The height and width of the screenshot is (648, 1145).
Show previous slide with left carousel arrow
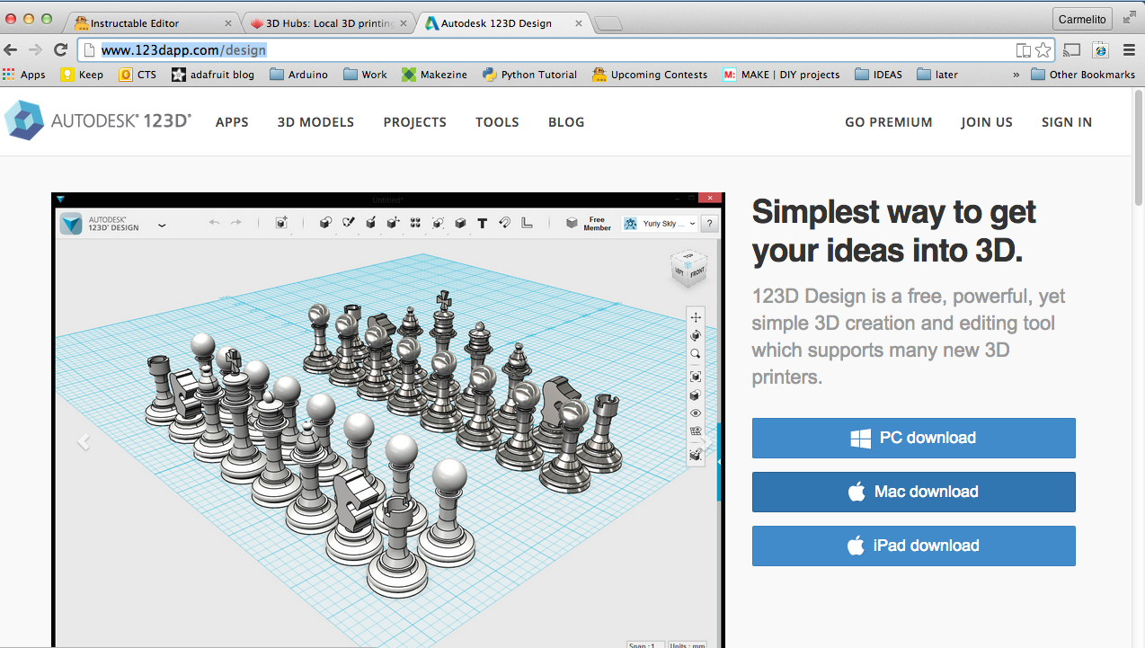pos(84,441)
